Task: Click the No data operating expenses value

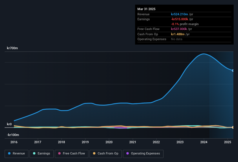Action: pyautogui.click(x=177, y=39)
